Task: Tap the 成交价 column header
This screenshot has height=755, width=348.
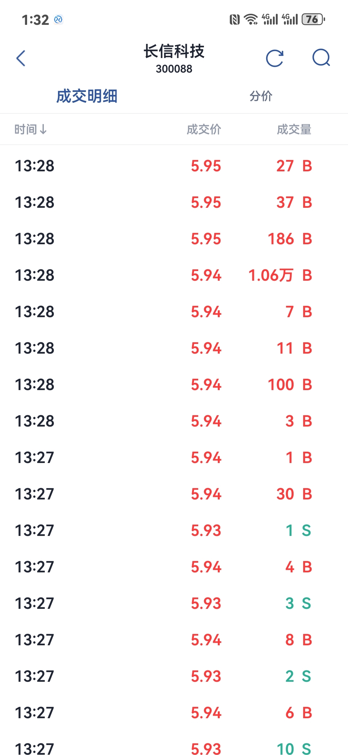Action: click(204, 129)
